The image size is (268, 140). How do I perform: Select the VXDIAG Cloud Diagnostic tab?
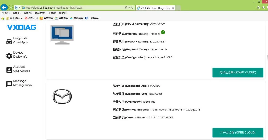(155, 8)
